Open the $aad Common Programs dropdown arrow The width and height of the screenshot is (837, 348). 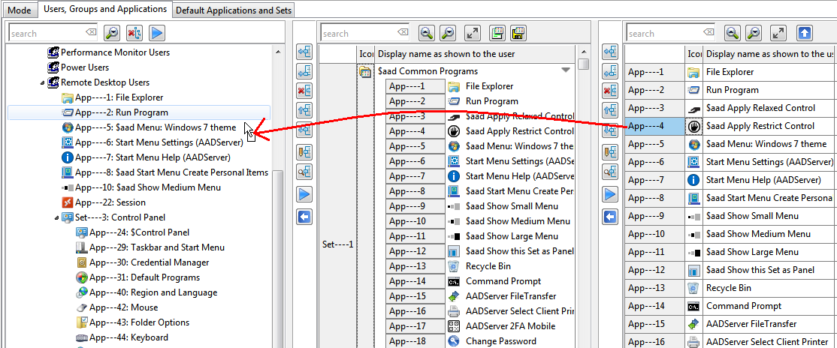(566, 70)
